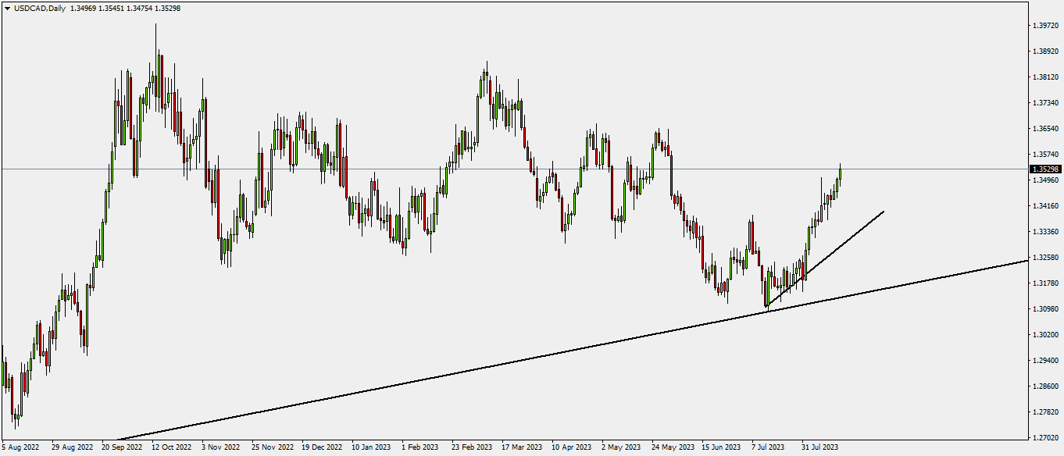The image size is (1064, 456).
Task: Click the 1.34160 price axis label
Action: [x=1045, y=206]
